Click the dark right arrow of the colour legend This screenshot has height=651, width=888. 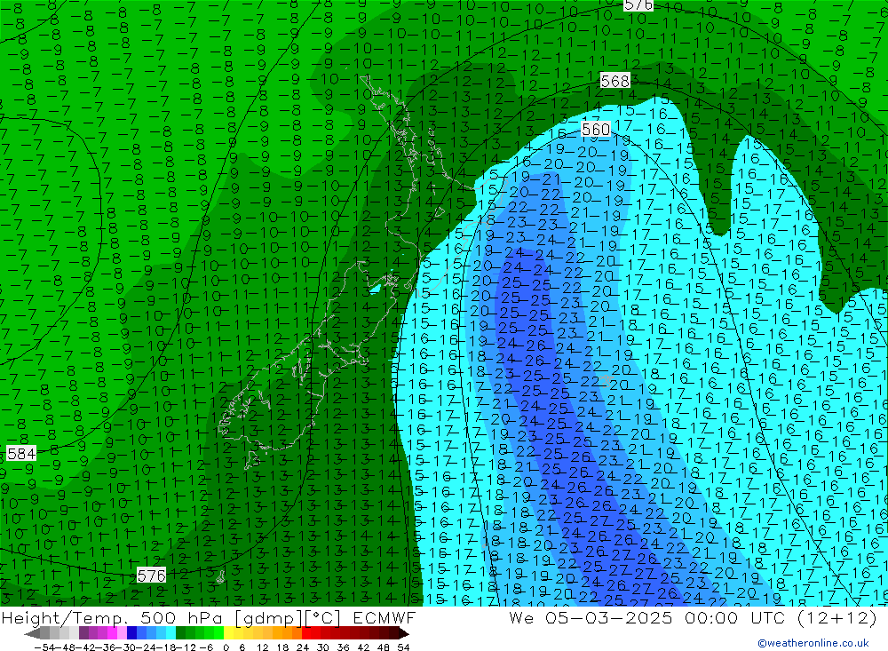(x=404, y=633)
